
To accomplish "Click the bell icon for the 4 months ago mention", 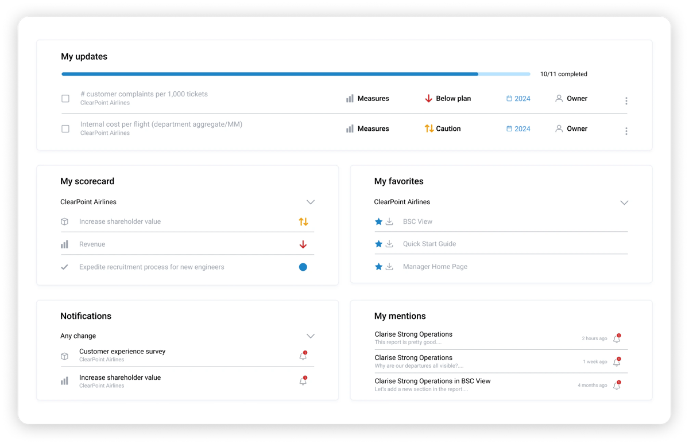I will pyautogui.click(x=617, y=385).
